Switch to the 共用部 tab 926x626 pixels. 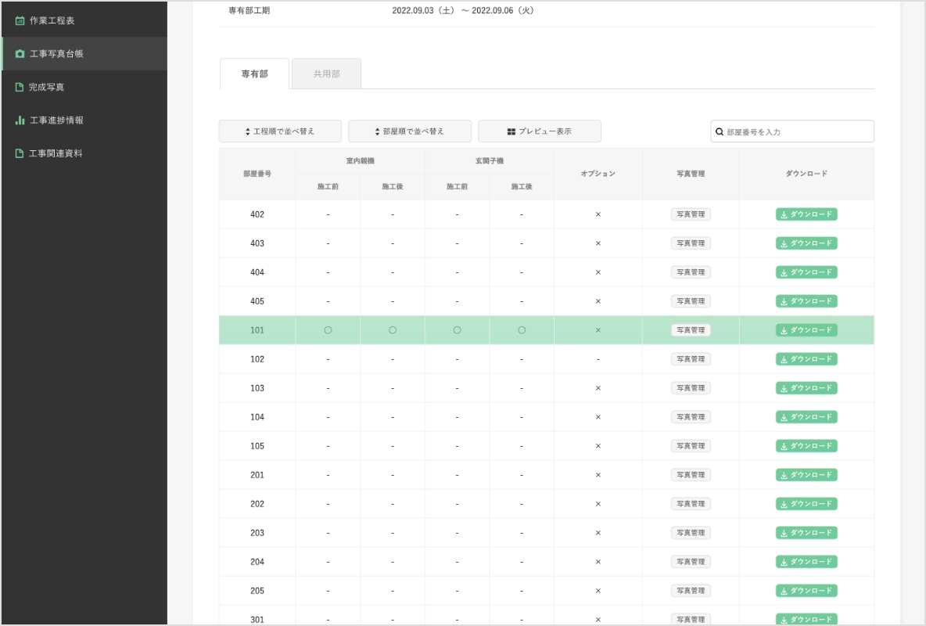click(326, 74)
